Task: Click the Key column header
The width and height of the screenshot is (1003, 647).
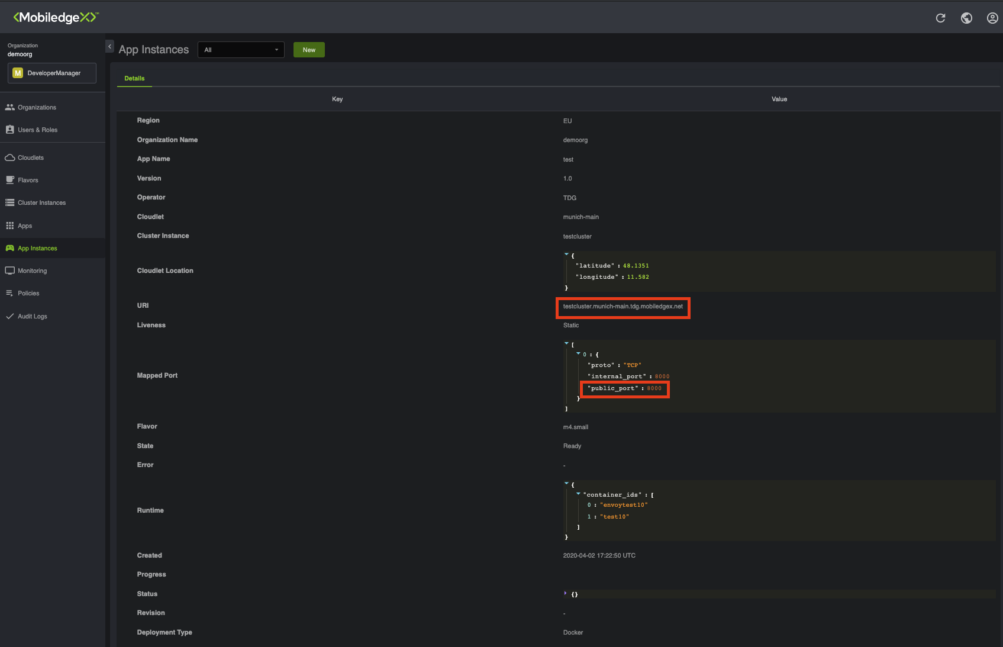Action: (337, 99)
